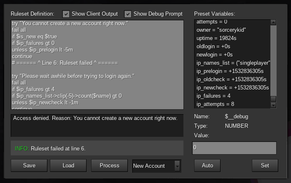
Task: Select the ip_names_list variable entry
Action: click(x=233, y=63)
